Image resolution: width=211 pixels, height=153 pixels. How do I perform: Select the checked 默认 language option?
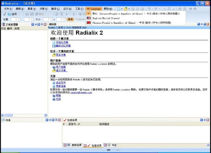(136, 14)
